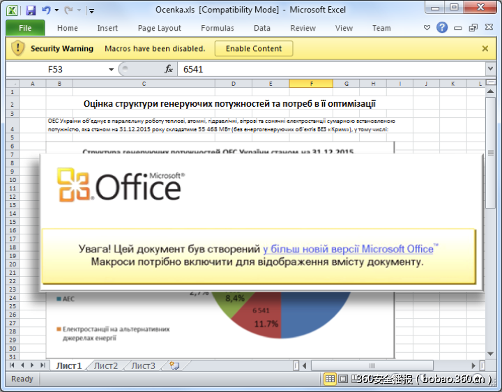Click the vertical scrollbar thumb
The width and height of the screenshot is (502, 392).
[490, 153]
